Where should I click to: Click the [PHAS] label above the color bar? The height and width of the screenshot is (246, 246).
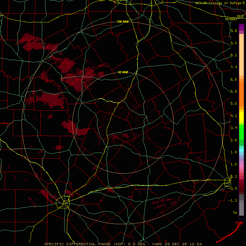point(231,19)
